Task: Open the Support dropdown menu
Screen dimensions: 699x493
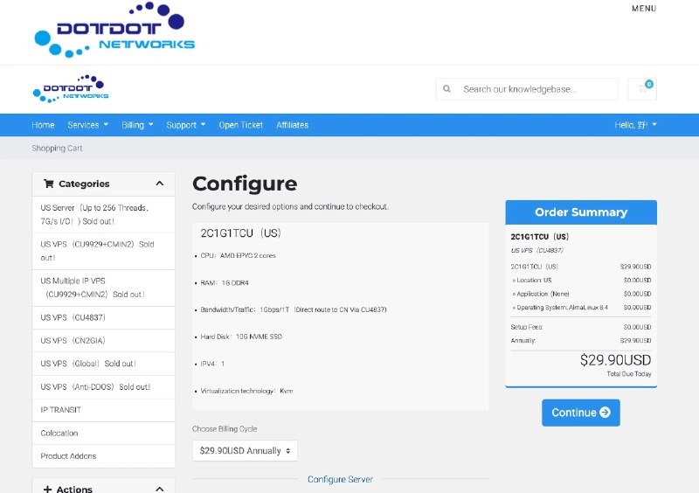Action: (x=186, y=125)
